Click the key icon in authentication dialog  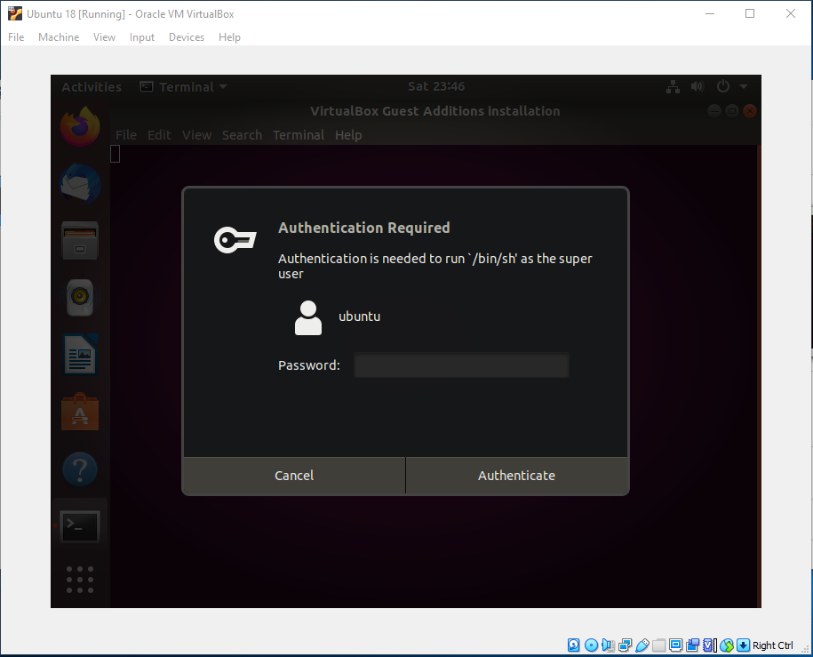pyautogui.click(x=235, y=240)
